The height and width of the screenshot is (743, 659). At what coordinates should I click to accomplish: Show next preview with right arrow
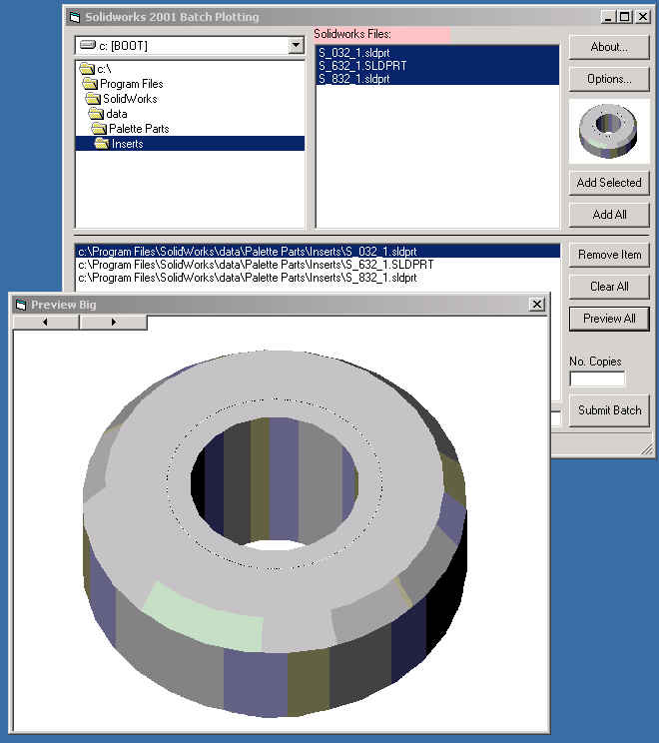[x=113, y=323]
